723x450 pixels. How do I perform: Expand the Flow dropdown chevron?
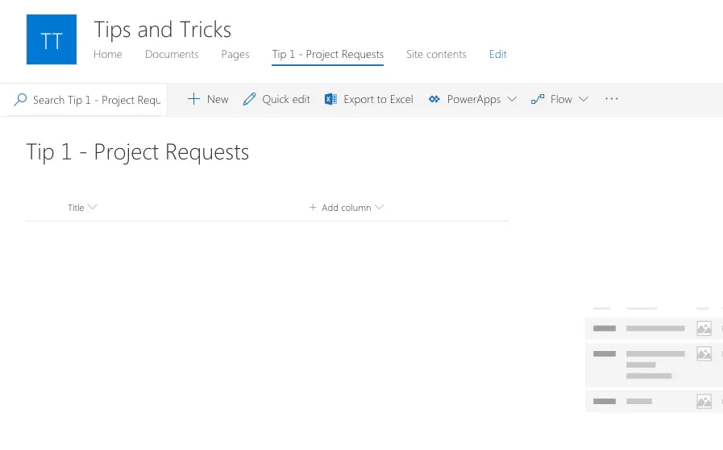click(x=584, y=99)
